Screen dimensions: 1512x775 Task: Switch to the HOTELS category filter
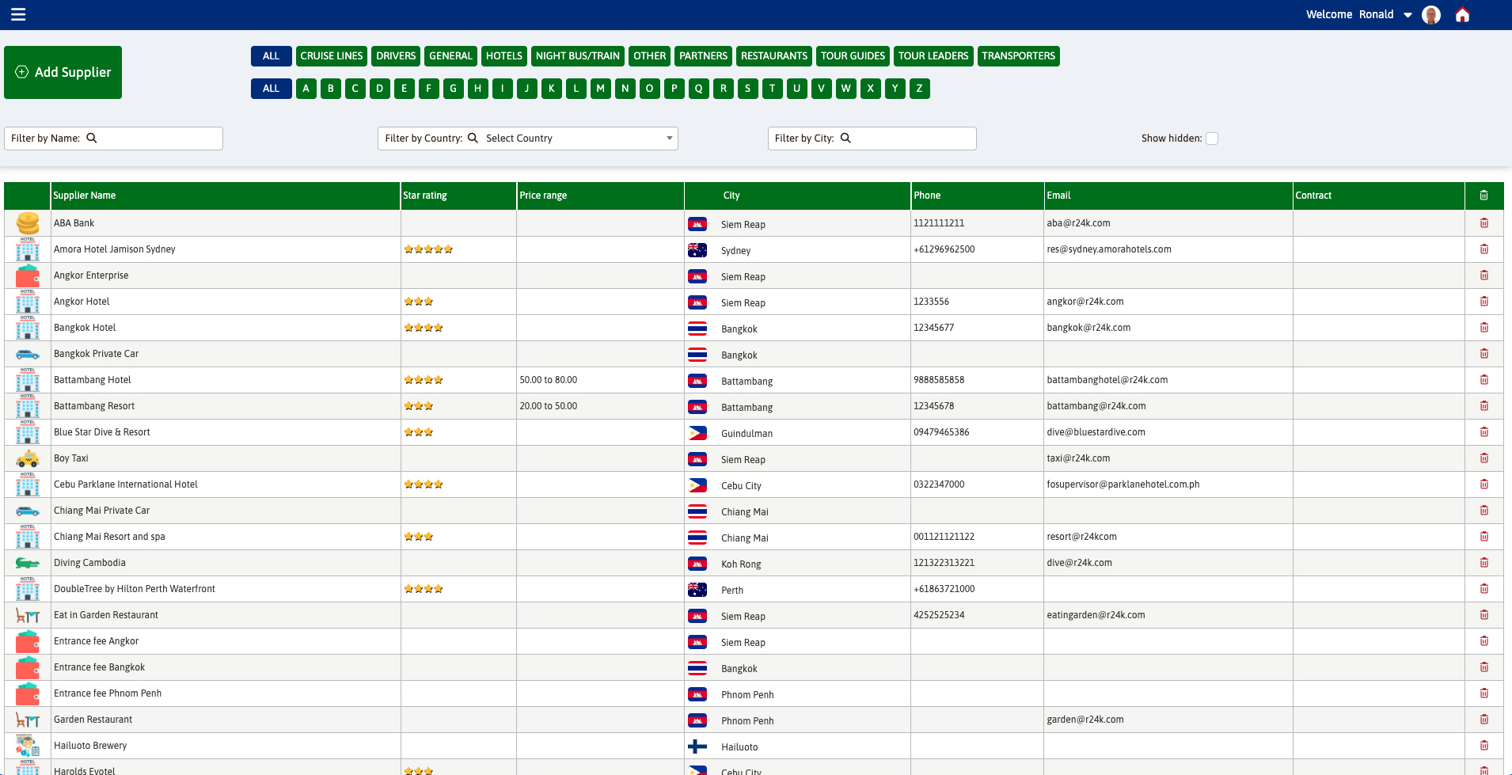click(x=503, y=55)
